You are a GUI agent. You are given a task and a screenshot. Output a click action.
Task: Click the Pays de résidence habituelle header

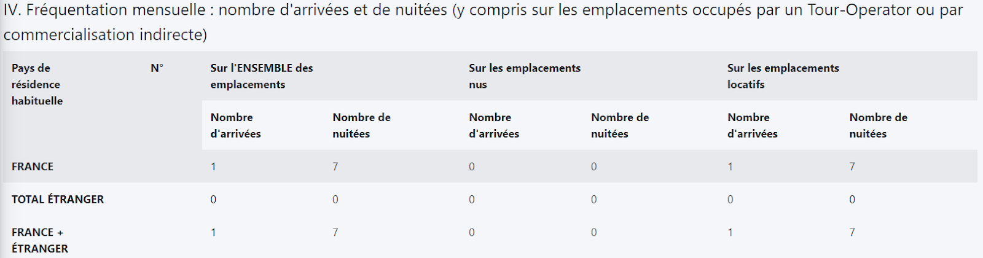37,84
